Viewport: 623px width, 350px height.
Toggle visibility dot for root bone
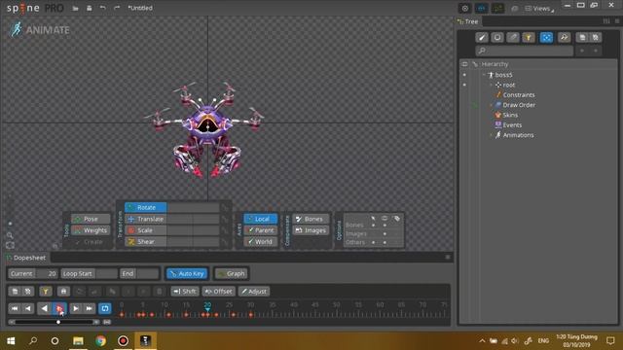(x=464, y=85)
